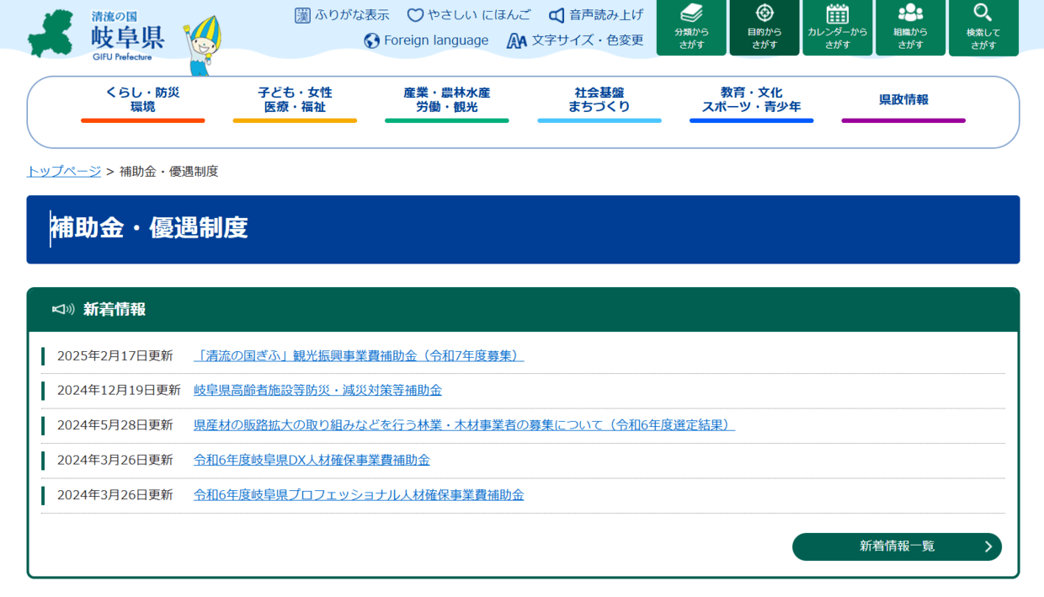Expand the くらし・防災 環境 menu

tap(143, 104)
